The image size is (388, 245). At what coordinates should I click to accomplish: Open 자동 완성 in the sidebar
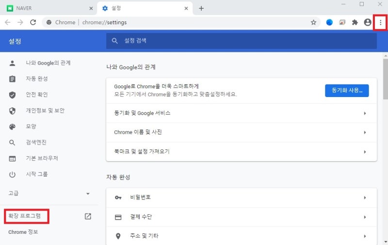[x=37, y=79]
